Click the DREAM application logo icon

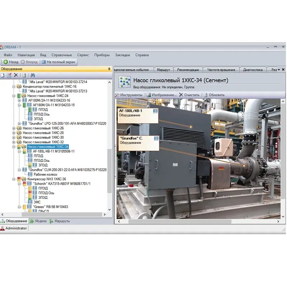2,47
